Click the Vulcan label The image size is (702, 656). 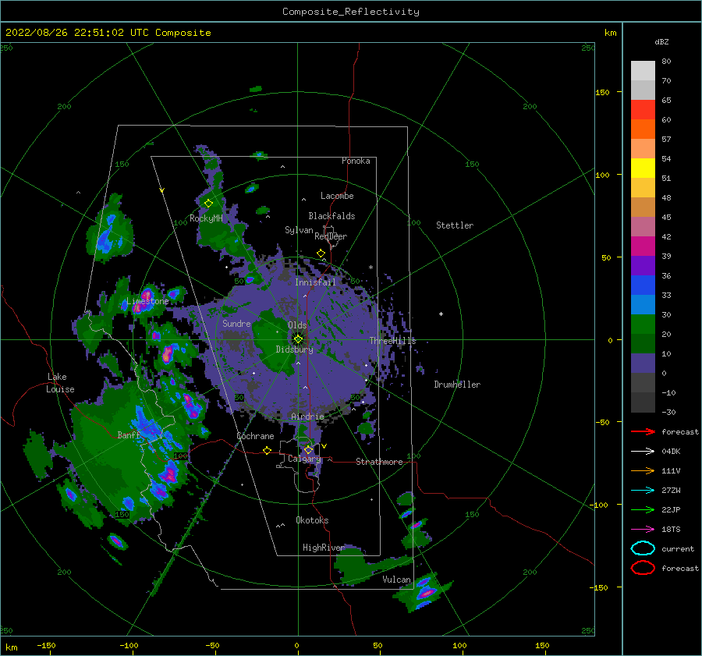coord(396,580)
